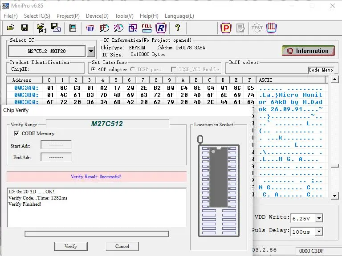Screen dimensions: 342x256
Task: Open the Tools(V) menu
Action: tap(124, 16)
